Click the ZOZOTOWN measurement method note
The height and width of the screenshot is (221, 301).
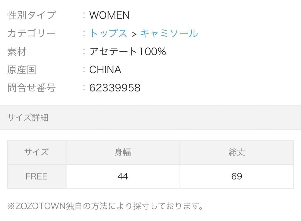[105, 206]
